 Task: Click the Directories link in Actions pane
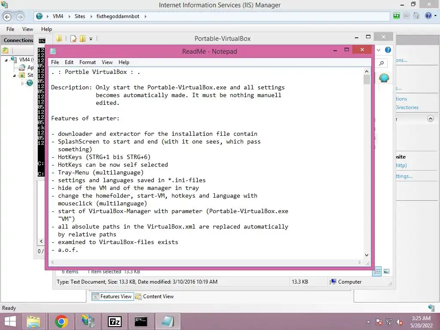[407, 107]
